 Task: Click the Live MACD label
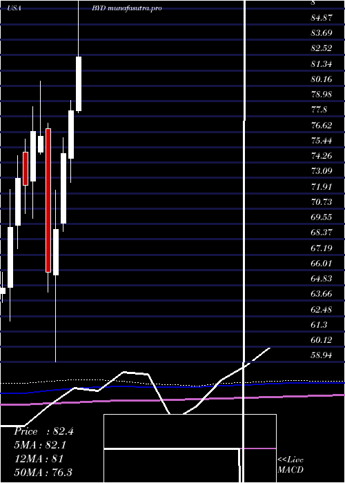(290, 464)
